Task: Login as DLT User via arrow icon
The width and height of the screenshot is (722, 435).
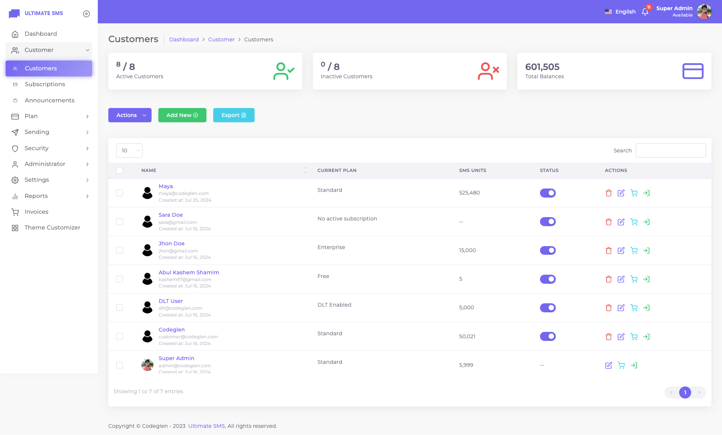Action: coord(646,308)
